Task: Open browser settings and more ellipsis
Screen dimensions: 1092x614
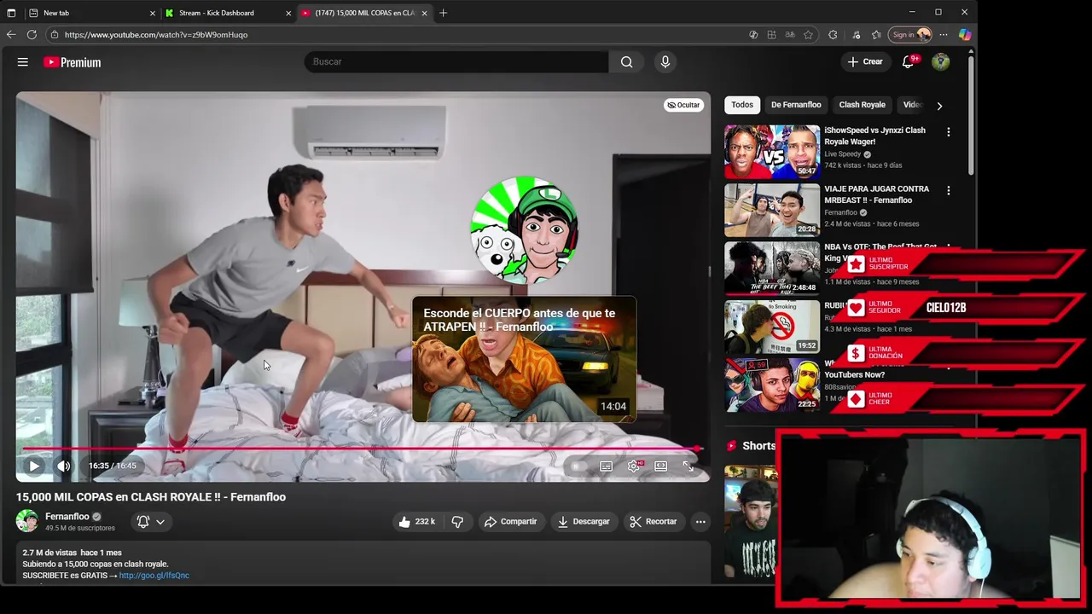Action: [x=944, y=35]
